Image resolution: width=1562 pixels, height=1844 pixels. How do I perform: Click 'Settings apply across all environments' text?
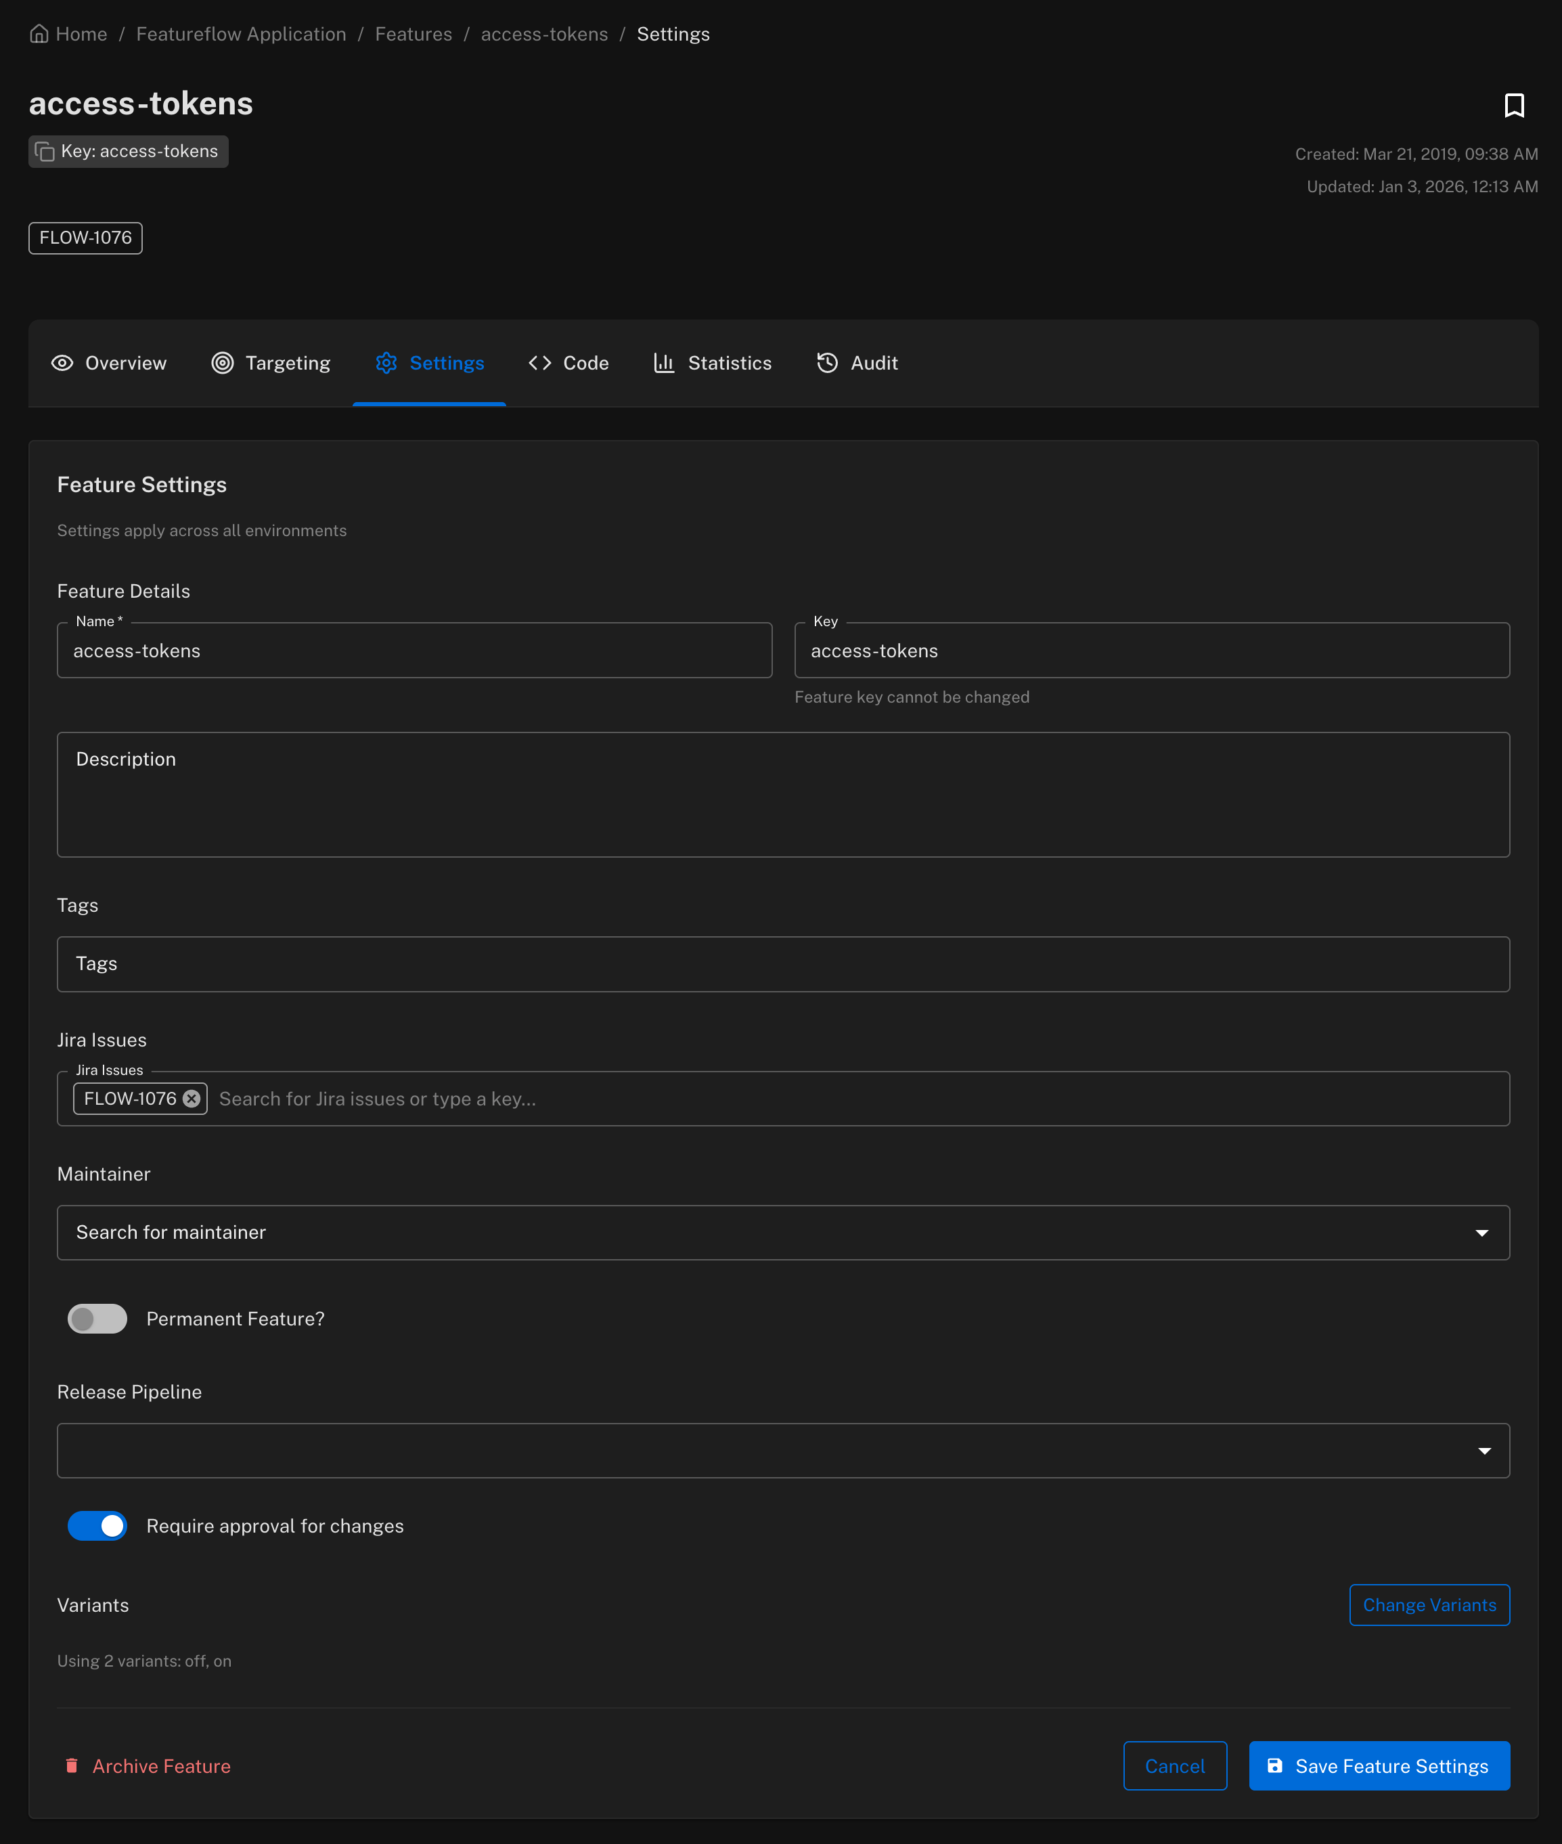(202, 531)
